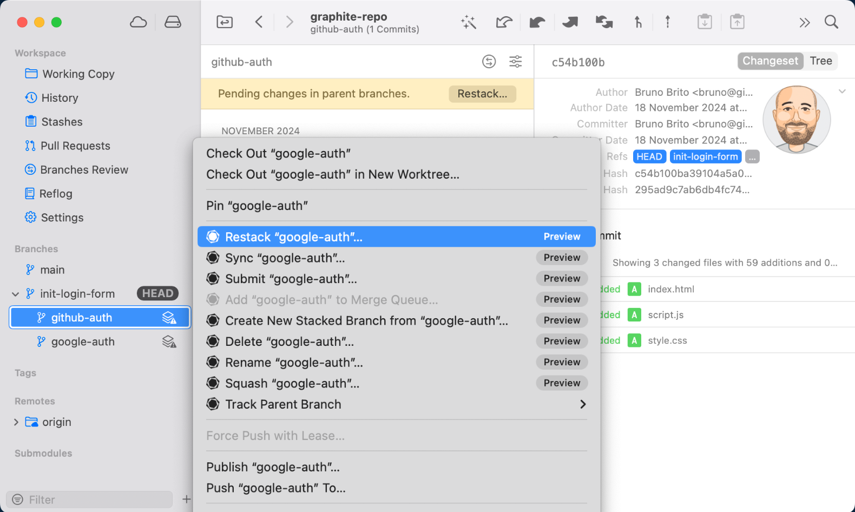Expand the toolbar overflow chevrons

[804, 22]
